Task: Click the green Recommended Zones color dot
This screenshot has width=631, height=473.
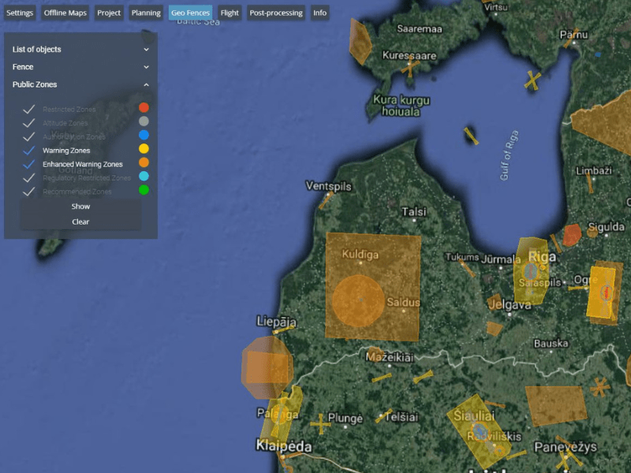Action: [x=144, y=189]
